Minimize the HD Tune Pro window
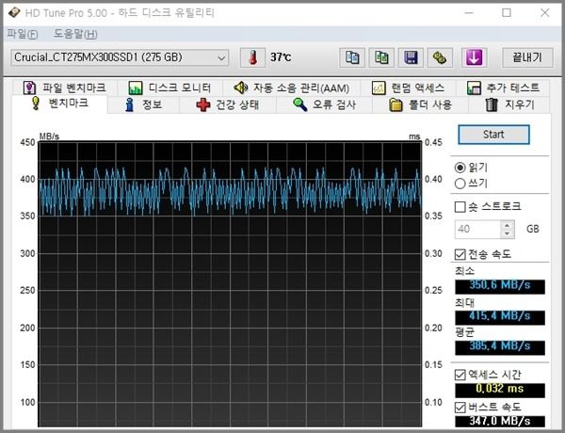 click(x=469, y=13)
